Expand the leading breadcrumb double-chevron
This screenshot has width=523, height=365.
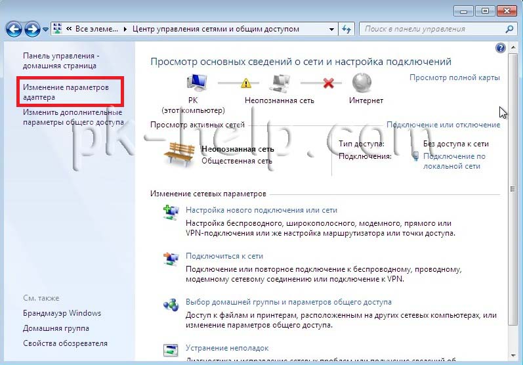(68, 29)
